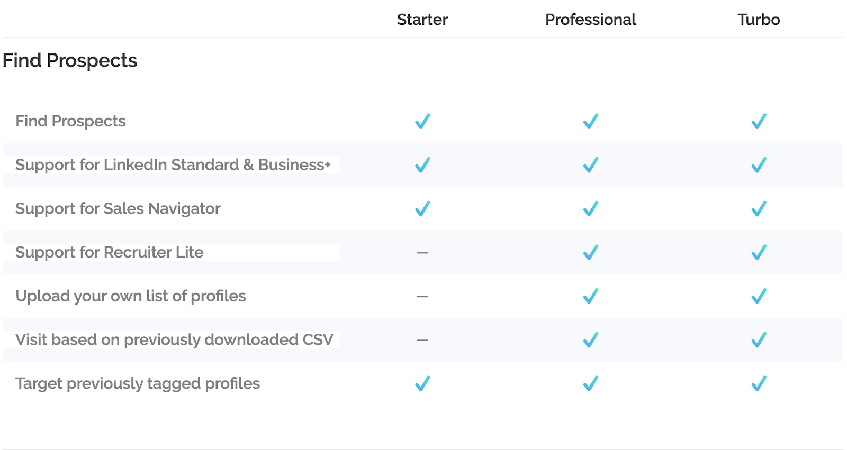Viewport: 847px width, 450px height.
Task: Click the Starter checkmark for Find Prospects
Action: pos(422,121)
